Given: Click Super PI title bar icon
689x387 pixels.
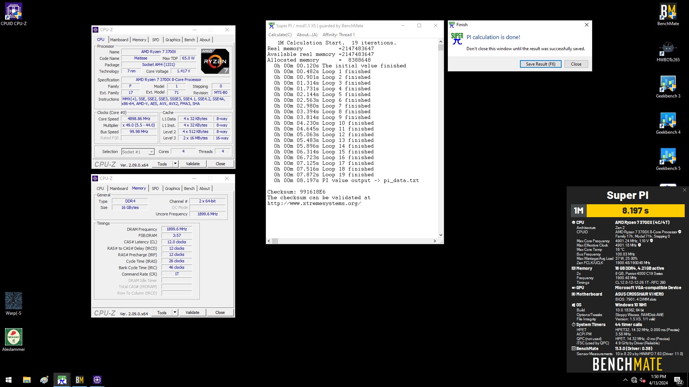Looking at the screenshot, I should point(272,25).
